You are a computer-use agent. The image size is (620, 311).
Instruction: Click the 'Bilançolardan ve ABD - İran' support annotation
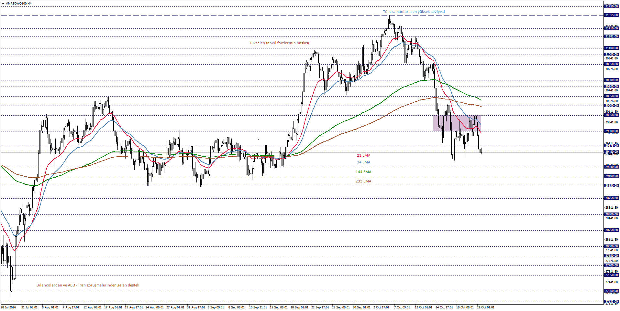tap(88, 285)
